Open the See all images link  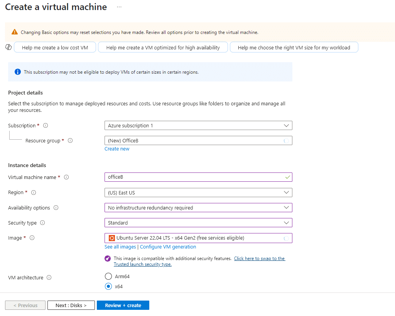tap(120, 247)
